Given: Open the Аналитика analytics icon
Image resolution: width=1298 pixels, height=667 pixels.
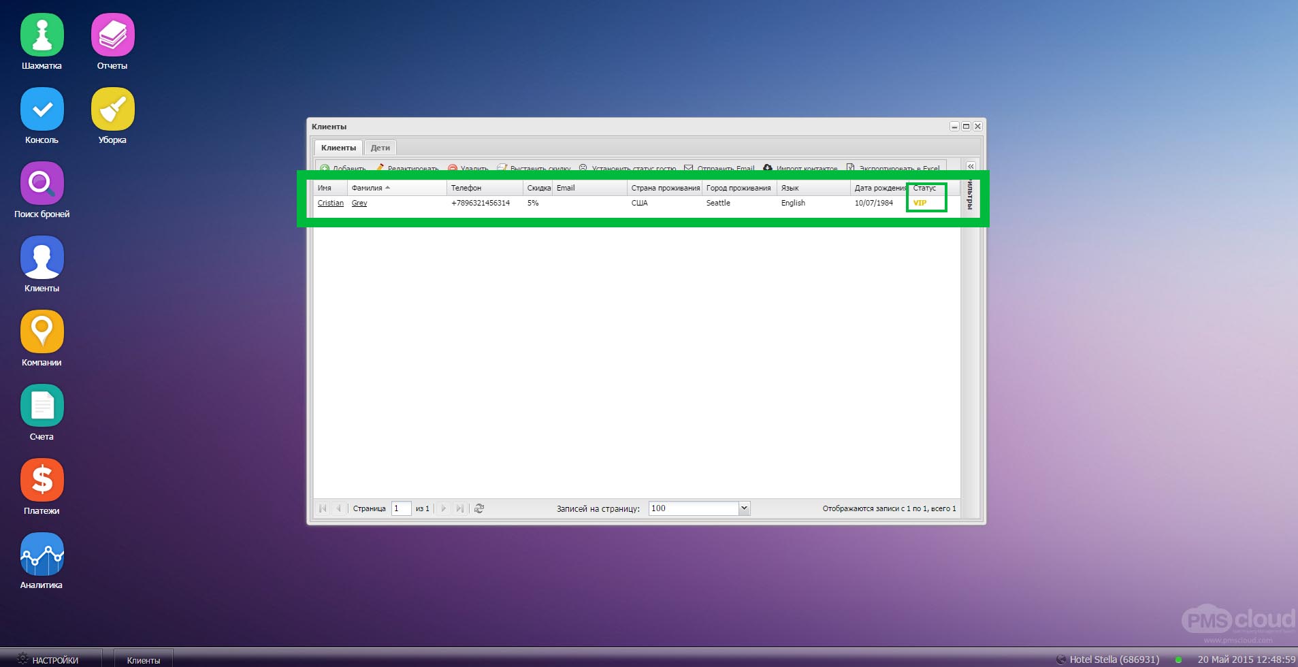Looking at the screenshot, I should [x=42, y=555].
